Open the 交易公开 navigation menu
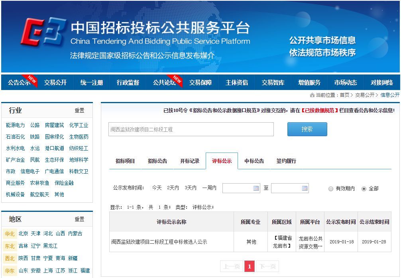This screenshot has width=401, height=278. (x=55, y=82)
